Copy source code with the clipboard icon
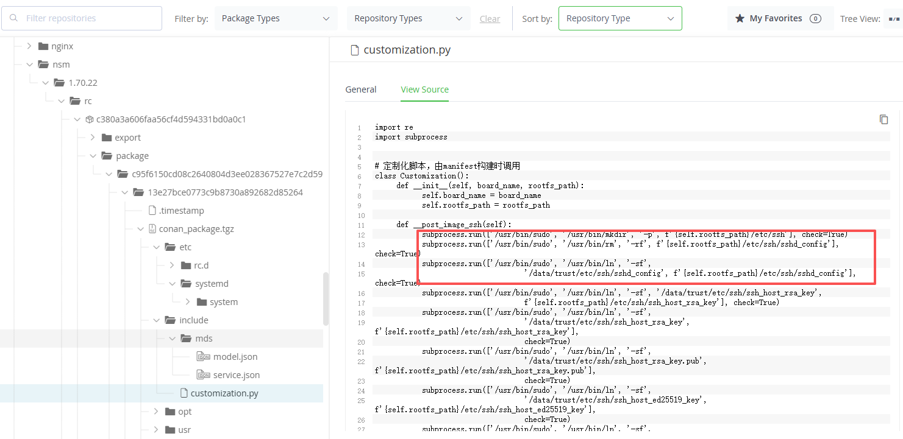 click(x=883, y=119)
